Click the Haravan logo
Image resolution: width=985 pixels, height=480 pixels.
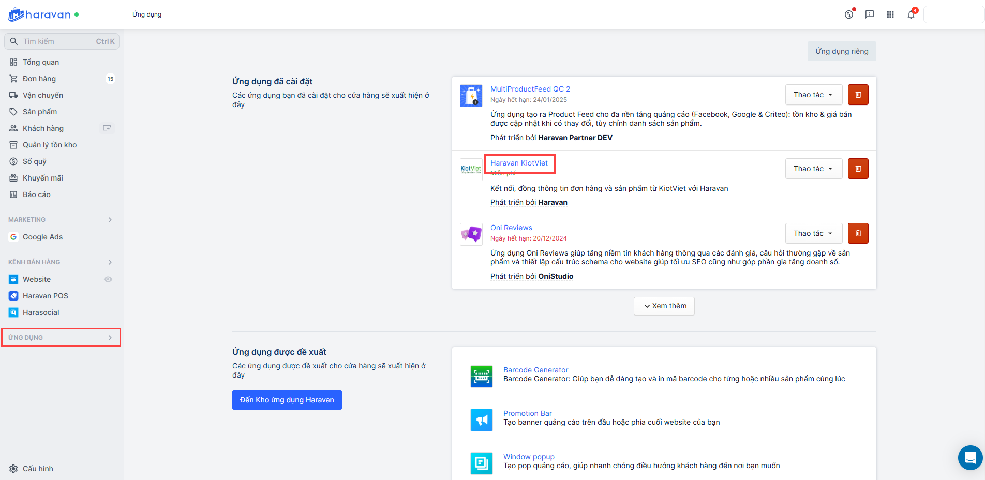coord(40,14)
